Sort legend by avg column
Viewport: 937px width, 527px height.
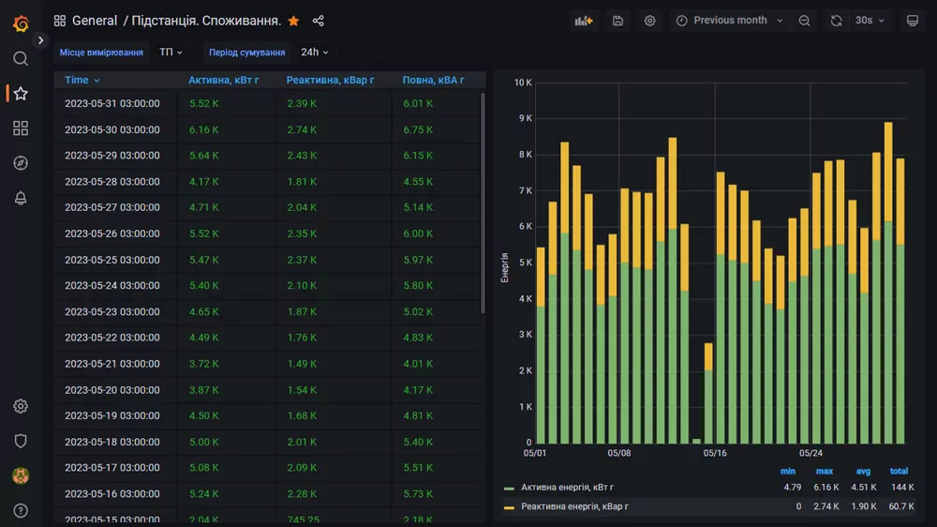(x=863, y=472)
